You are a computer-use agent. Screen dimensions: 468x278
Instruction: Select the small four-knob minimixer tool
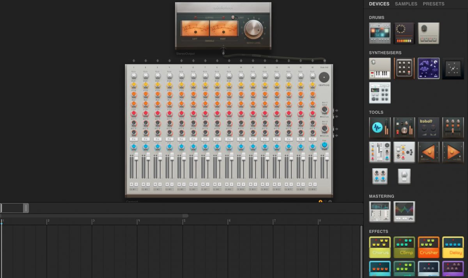point(380,176)
